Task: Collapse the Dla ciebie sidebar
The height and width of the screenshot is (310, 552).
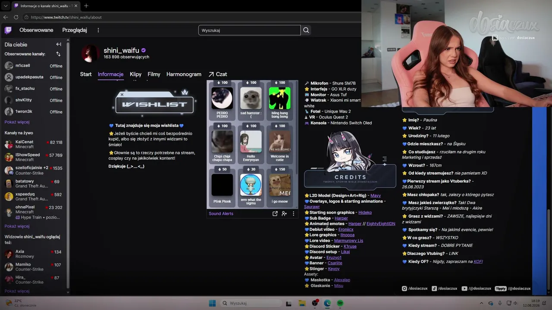Action: tap(59, 44)
